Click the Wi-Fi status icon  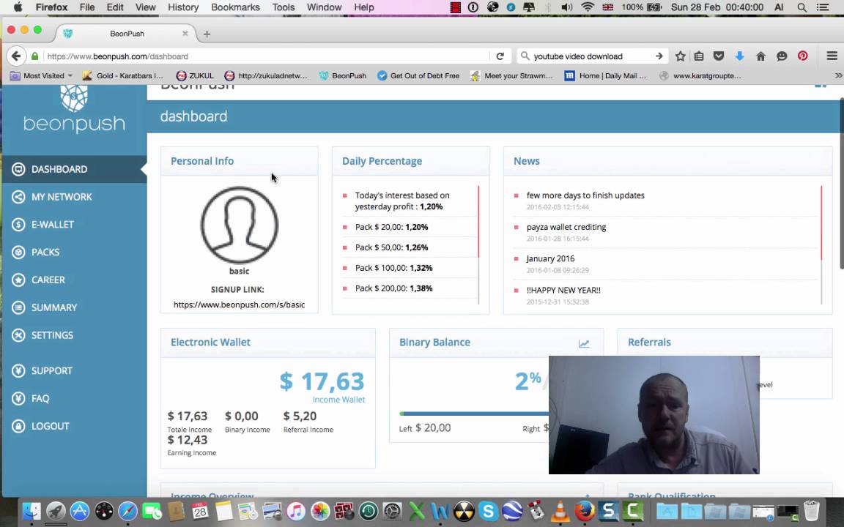[588, 7]
